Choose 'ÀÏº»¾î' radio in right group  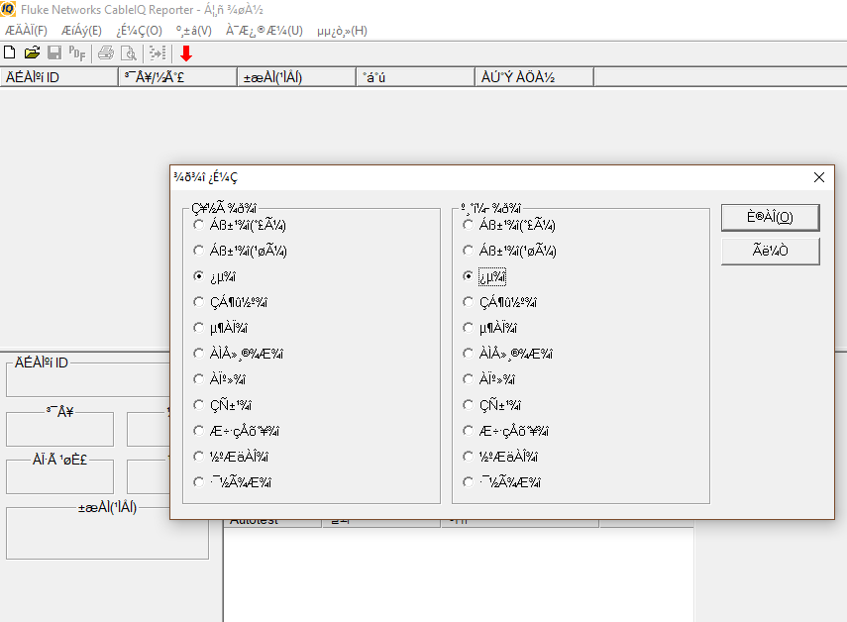pos(488,379)
